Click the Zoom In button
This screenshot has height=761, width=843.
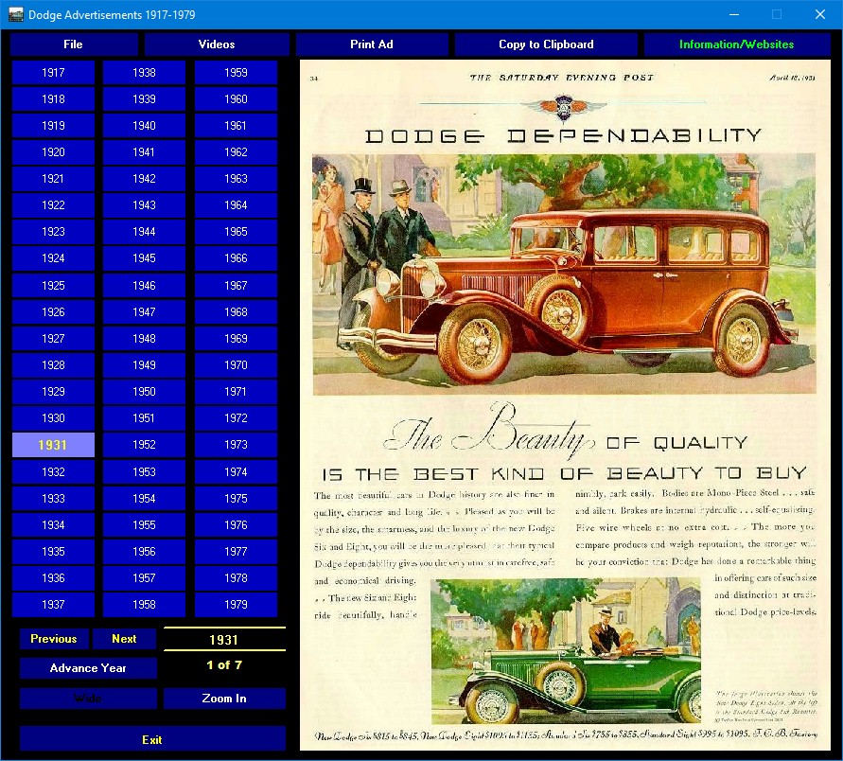[224, 699]
